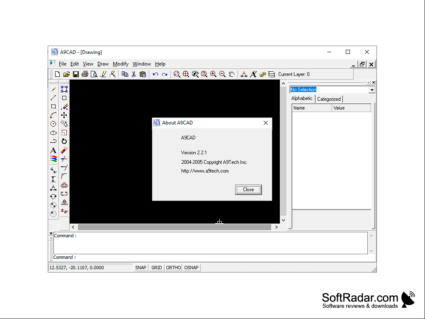425x319 pixels.
Task: Open the Edit menu
Action: (x=75, y=64)
